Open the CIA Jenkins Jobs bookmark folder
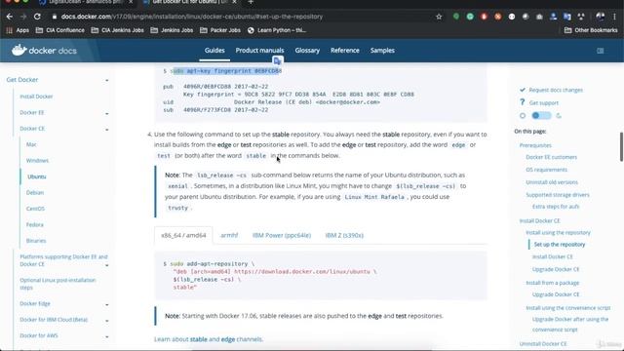Screen dimensions: 624x351 117,30
